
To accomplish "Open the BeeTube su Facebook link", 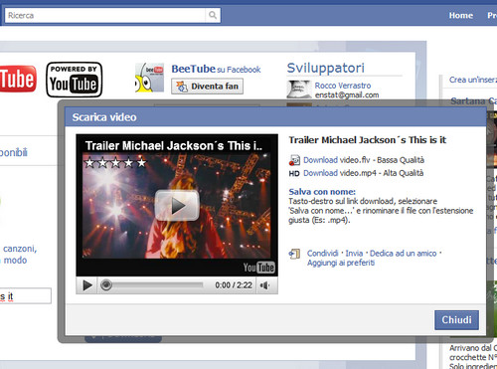I will click(216, 69).
